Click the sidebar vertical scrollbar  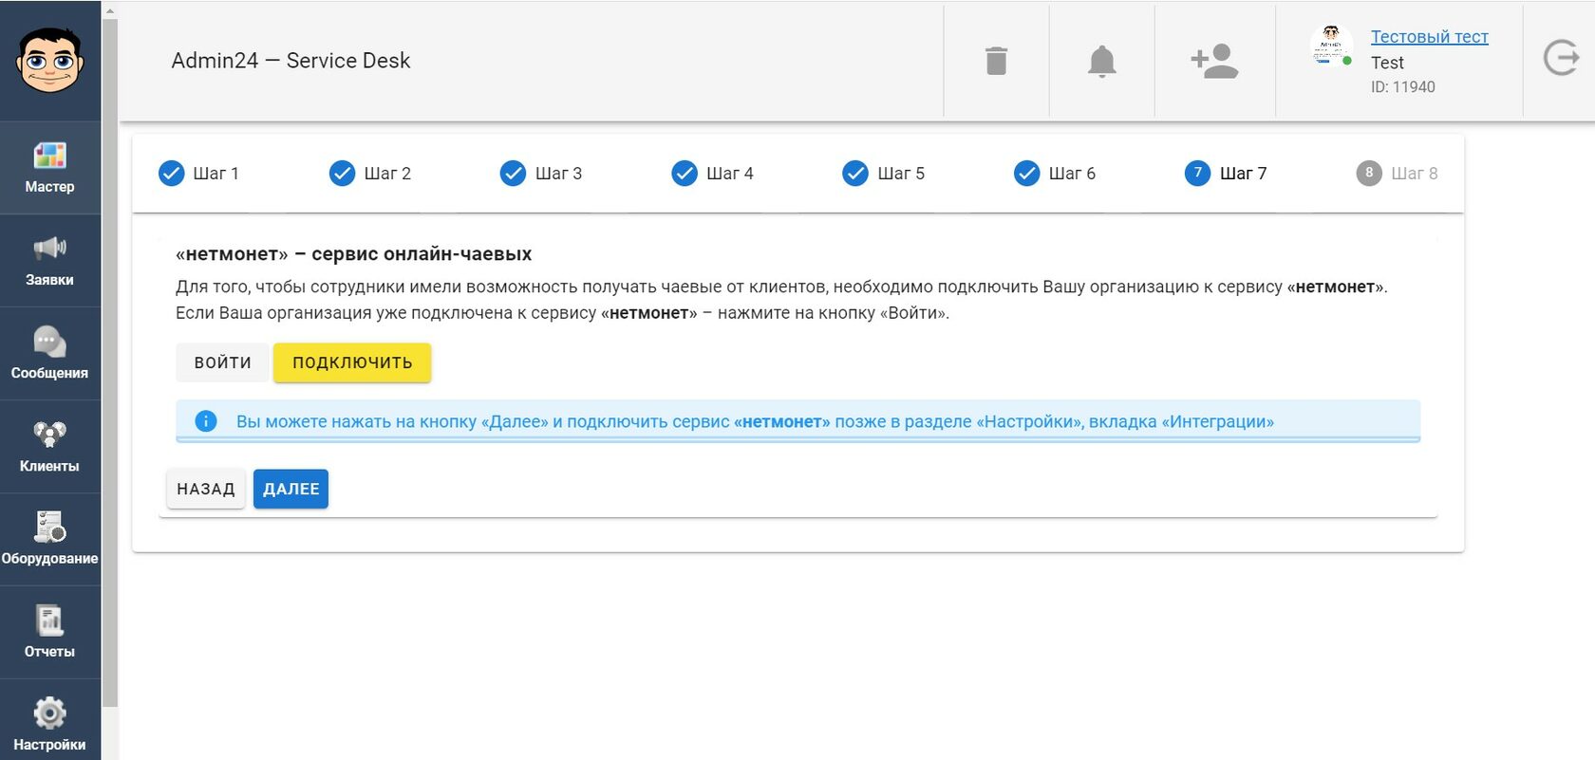pyautogui.click(x=110, y=361)
